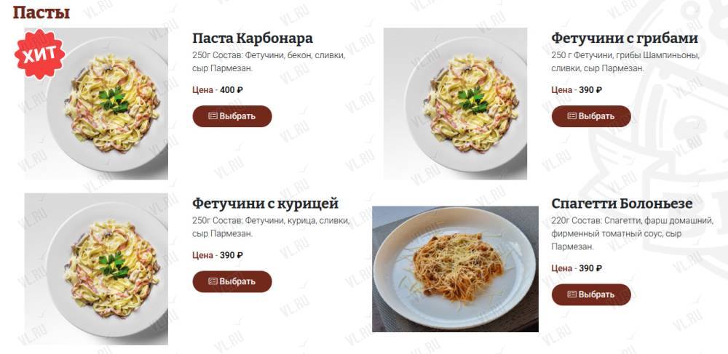
Task: Choose Спагетти Болоньезе via Выбрать button
Action: (591, 294)
